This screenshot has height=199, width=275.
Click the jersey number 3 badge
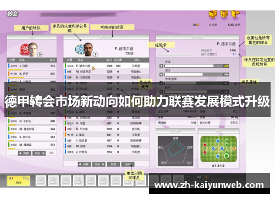pos(95,54)
